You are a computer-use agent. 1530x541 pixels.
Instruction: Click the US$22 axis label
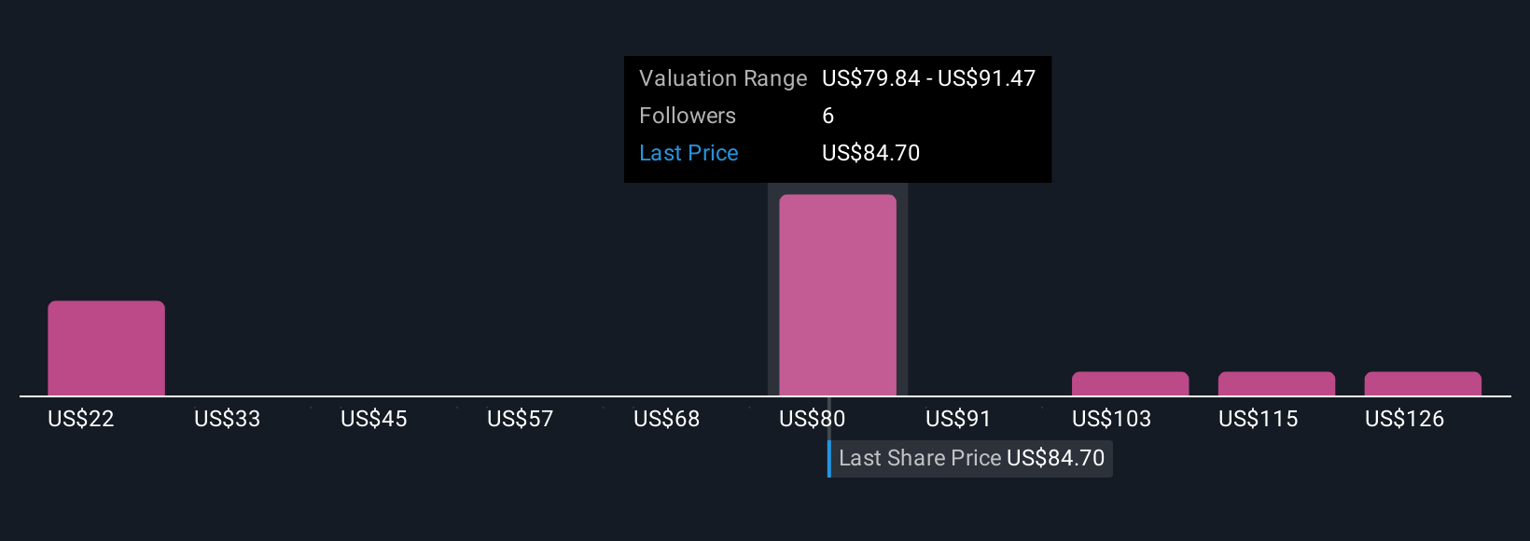pos(81,419)
